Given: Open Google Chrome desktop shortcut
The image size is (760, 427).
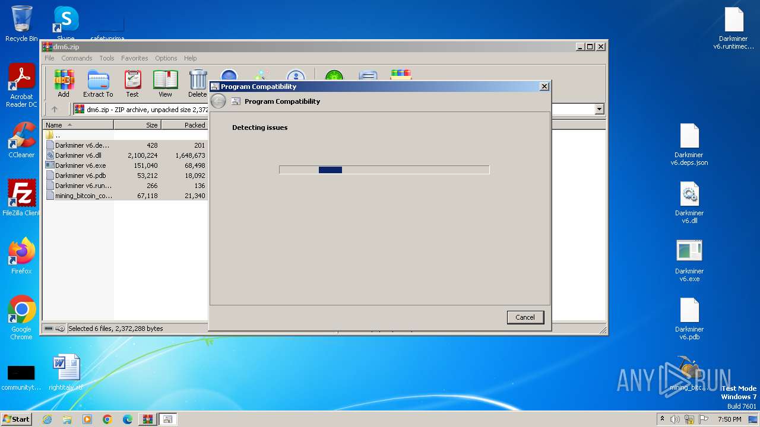Looking at the screenshot, I should point(21,318).
